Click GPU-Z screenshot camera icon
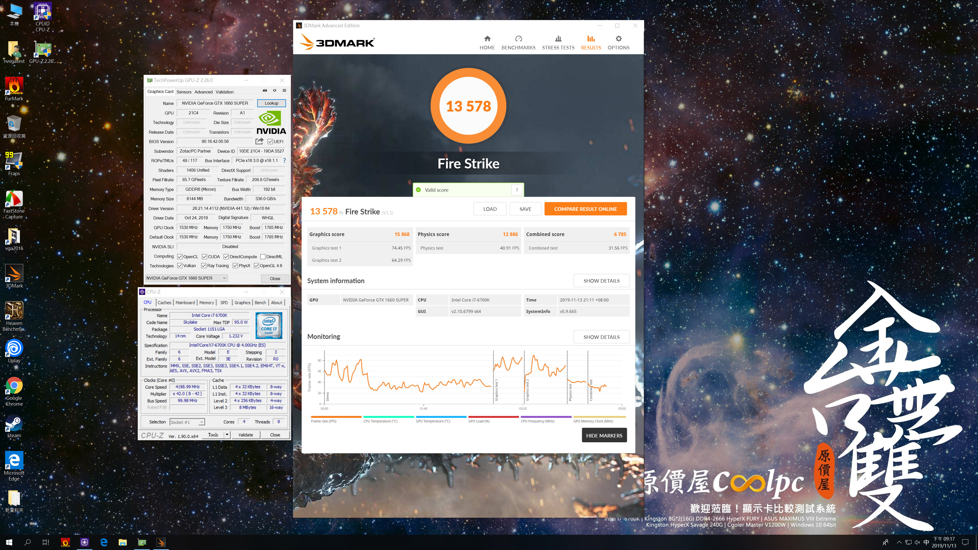This screenshot has height=550, width=978. 265,91
